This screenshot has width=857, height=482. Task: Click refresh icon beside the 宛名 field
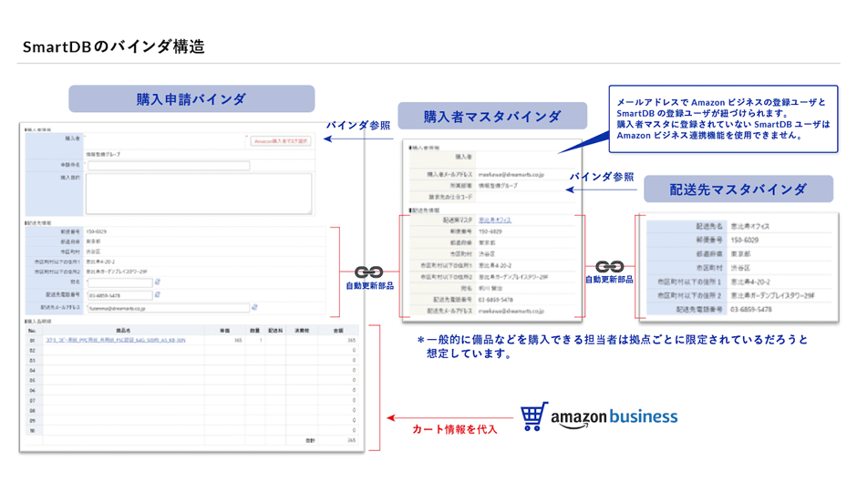[x=158, y=282]
